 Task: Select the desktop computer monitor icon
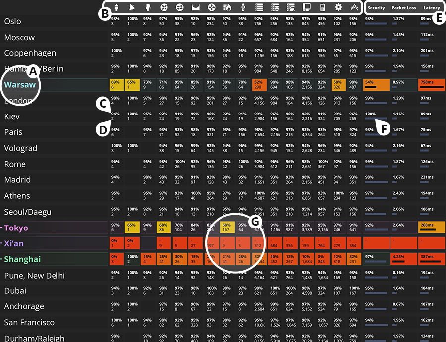click(x=307, y=7)
